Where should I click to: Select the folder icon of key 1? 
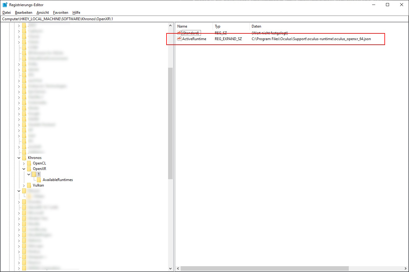(34, 174)
